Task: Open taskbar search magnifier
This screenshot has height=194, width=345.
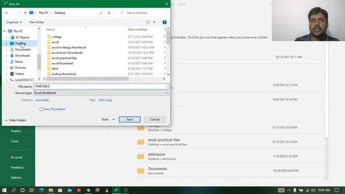Action: pos(13,190)
